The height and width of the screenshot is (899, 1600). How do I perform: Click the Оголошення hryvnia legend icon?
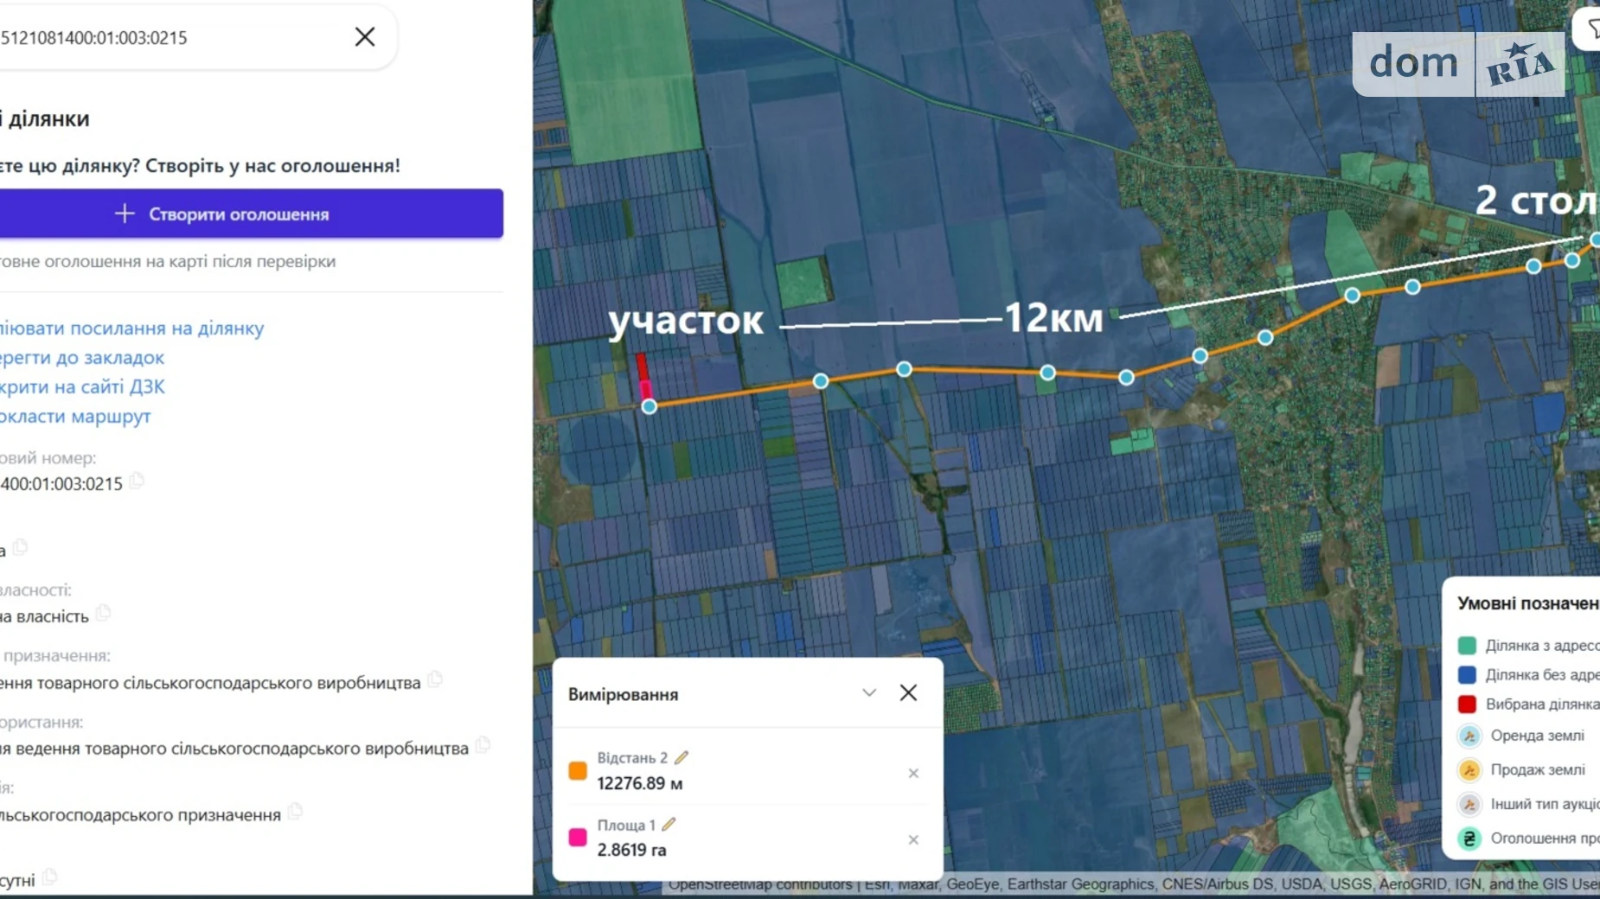pos(1469,838)
